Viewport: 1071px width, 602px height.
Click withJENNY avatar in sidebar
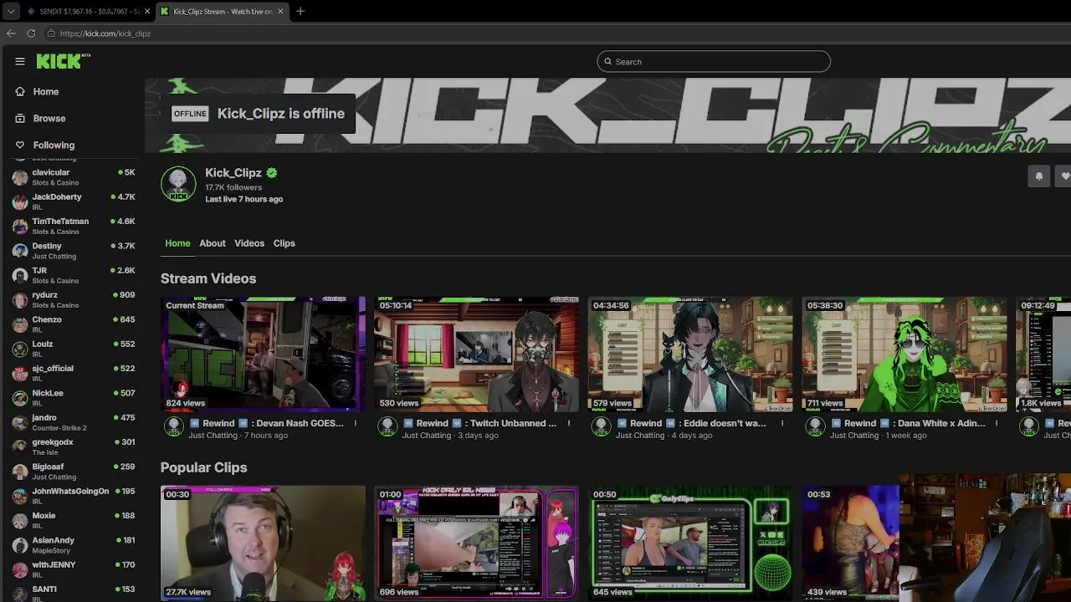(20, 569)
